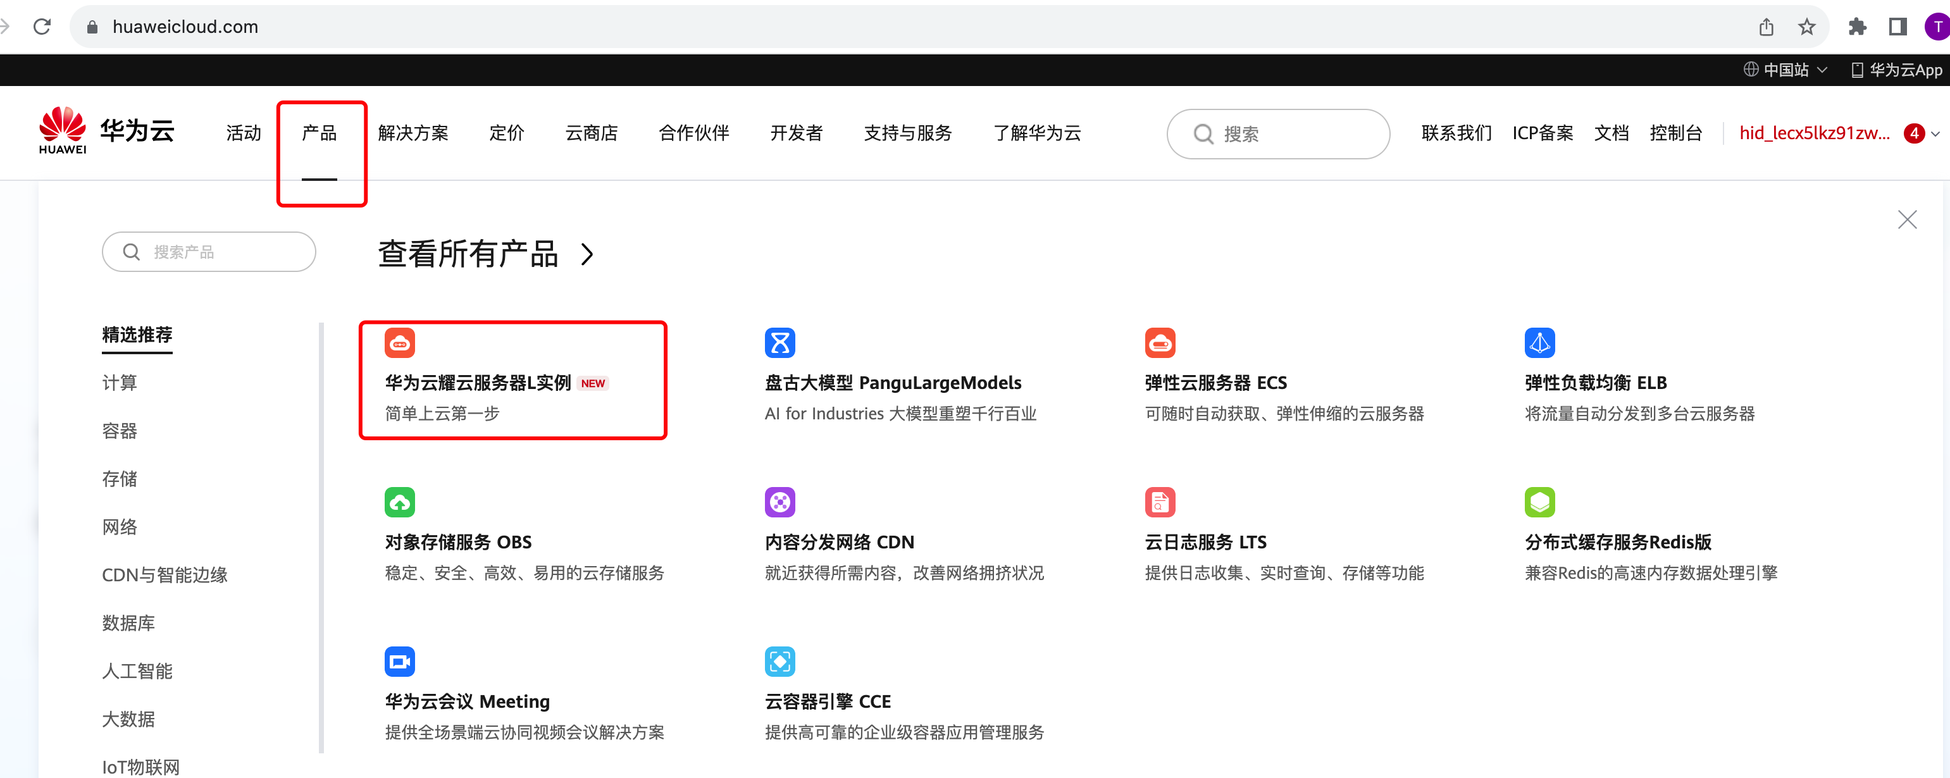Open 盘古大模型 PanguLargeModels product link
Viewport: 1950px width, 778px height.
point(893,383)
